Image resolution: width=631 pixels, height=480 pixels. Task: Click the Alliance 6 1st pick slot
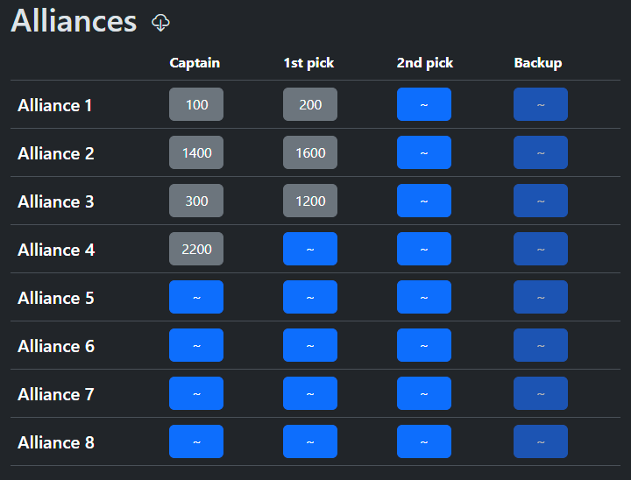point(310,345)
